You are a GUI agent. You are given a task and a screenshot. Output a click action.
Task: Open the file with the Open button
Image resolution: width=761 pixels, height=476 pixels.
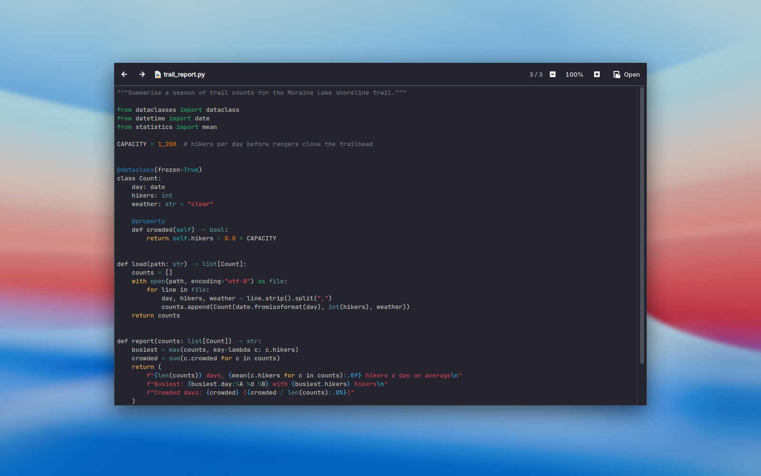(x=626, y=75)
